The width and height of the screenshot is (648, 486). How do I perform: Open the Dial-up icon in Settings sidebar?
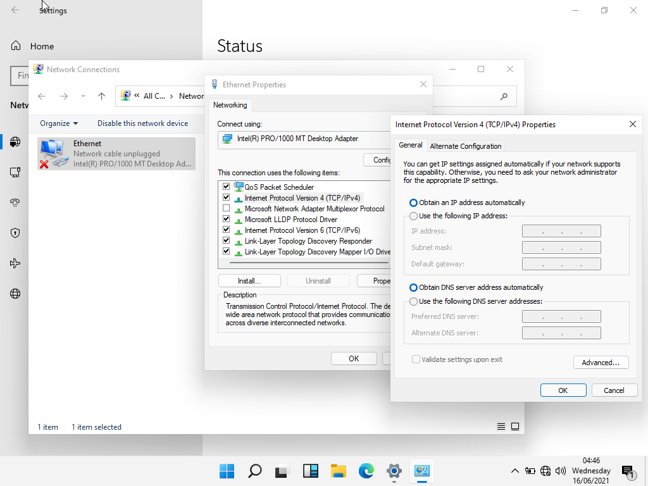coord(15,202)
